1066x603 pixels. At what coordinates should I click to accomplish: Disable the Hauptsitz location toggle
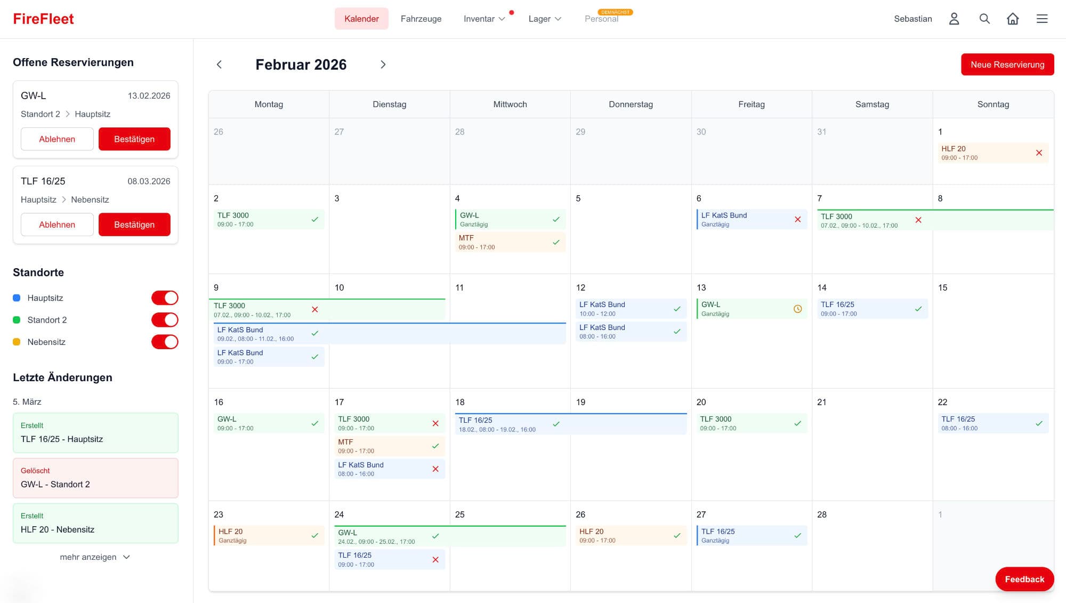(x=165, y=298)
